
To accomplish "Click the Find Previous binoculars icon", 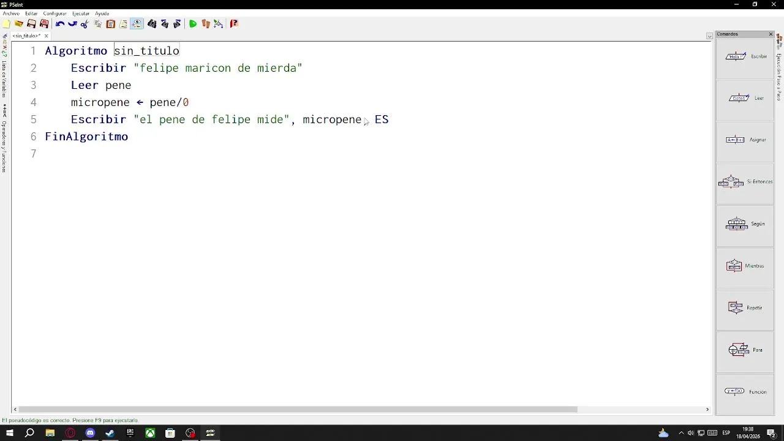I will 165,24.
